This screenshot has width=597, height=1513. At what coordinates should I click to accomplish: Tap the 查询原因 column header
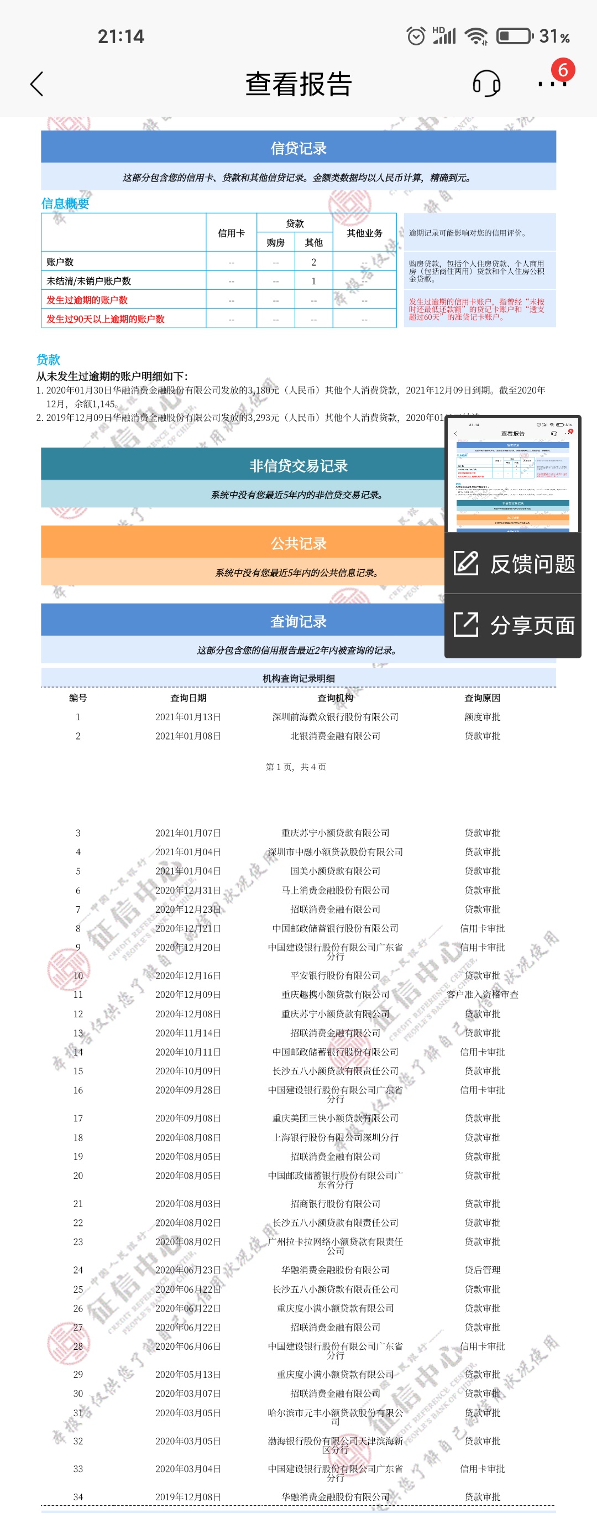pyautogui.click(x=483, y=698)
